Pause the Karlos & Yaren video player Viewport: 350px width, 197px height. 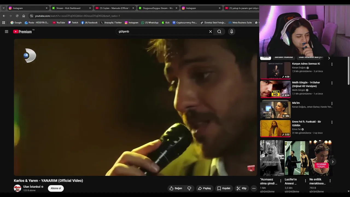(135, 107)
